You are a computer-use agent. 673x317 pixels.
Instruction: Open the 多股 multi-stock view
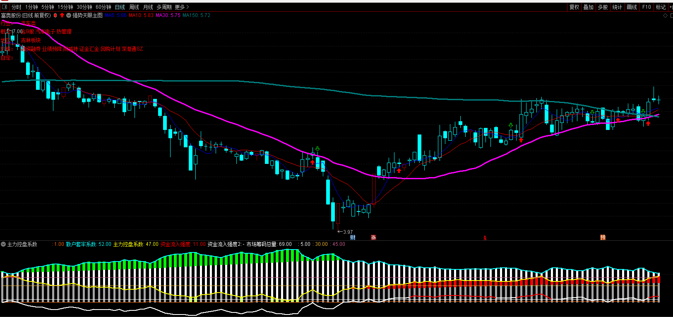[x=603, y=7]
